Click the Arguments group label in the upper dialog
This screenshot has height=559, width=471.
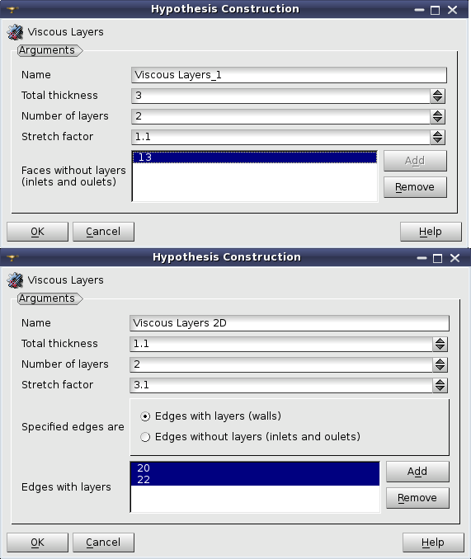(x=47, y=50)
